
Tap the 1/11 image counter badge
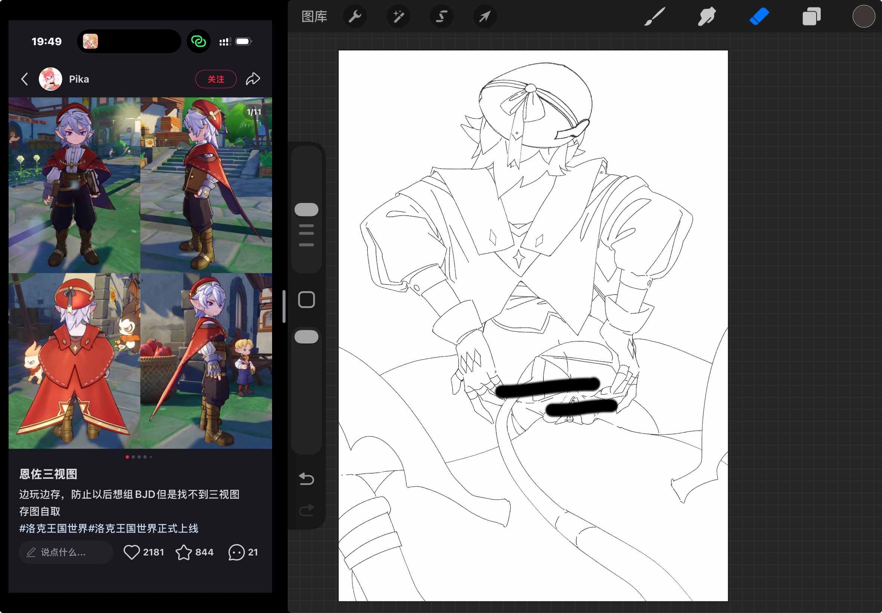point(254,112)
